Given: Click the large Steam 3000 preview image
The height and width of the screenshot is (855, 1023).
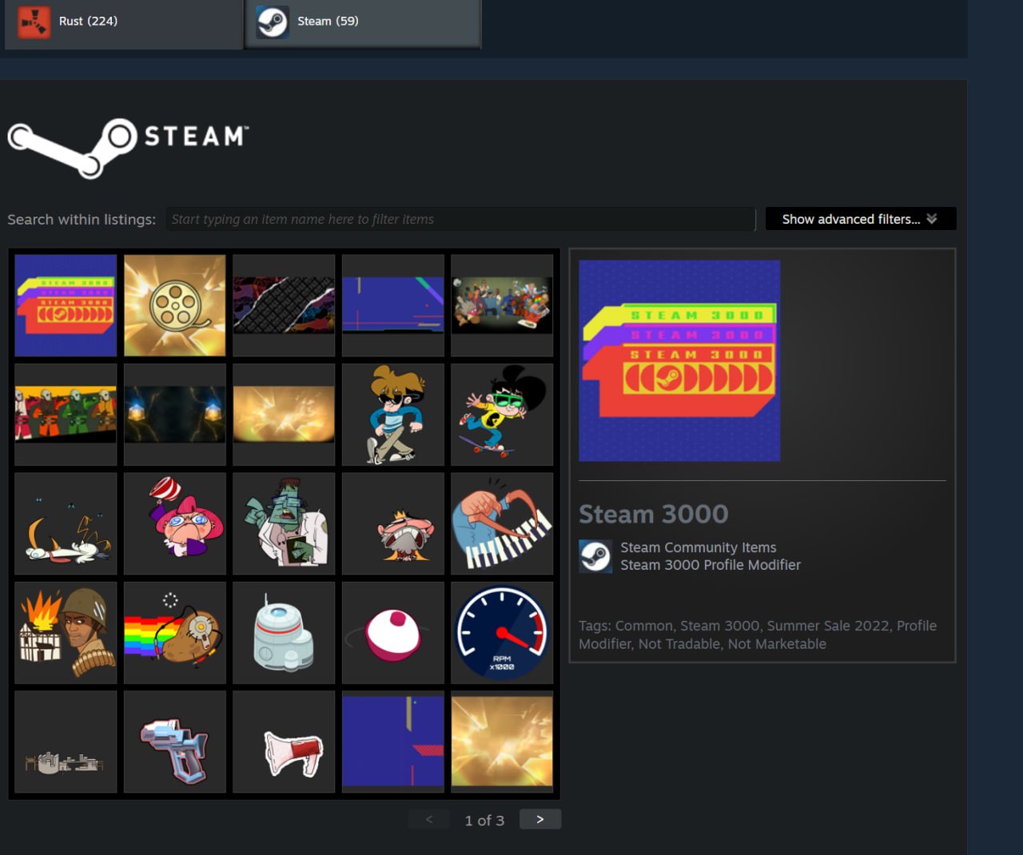Looking at the screenshot, I should pyautogui.click(x=679, y=360).
